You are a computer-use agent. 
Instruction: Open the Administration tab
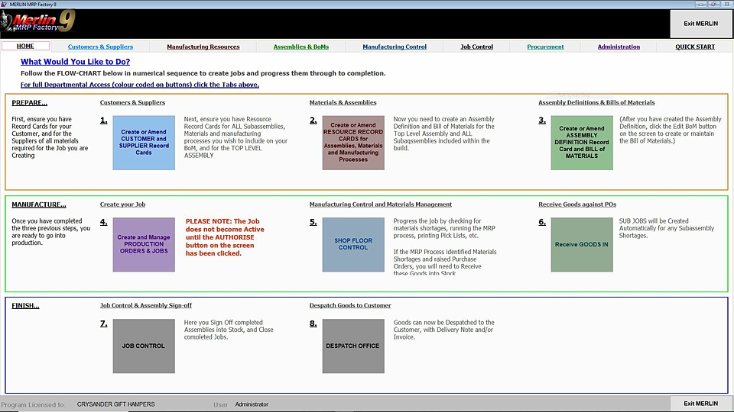(x=619, y=47)
